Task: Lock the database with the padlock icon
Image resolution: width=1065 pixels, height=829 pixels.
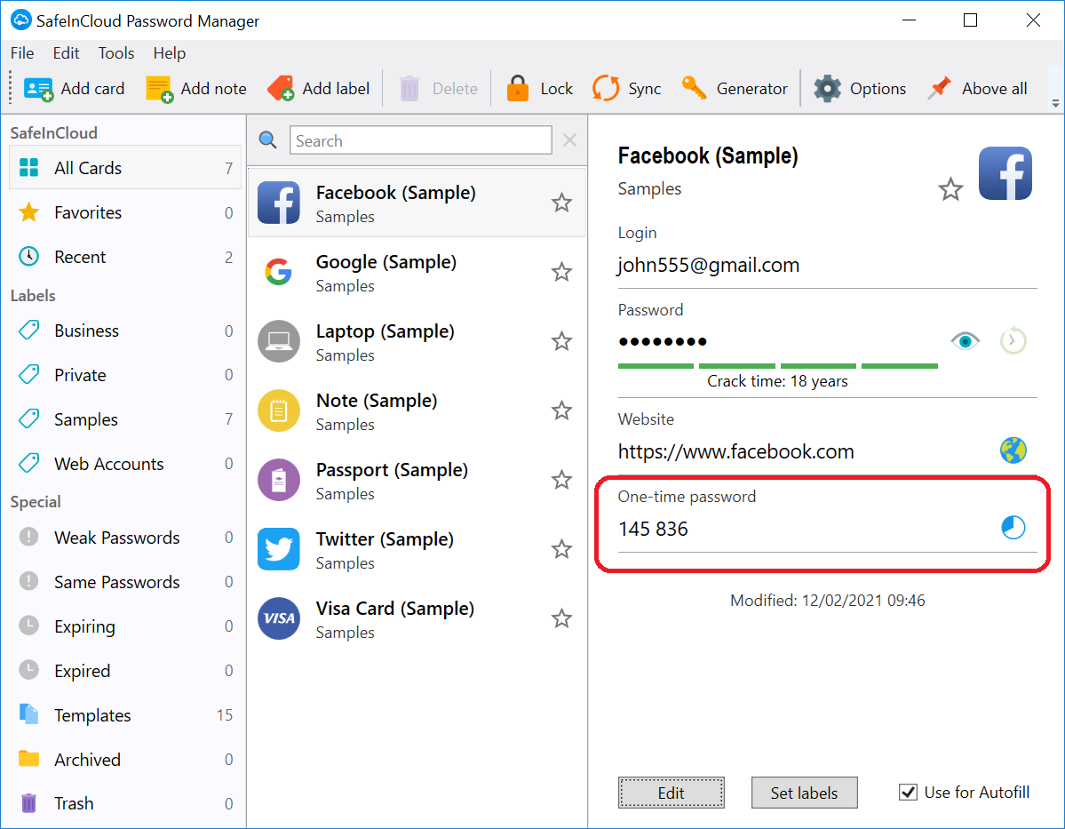Action: click(x=518, y=88)
